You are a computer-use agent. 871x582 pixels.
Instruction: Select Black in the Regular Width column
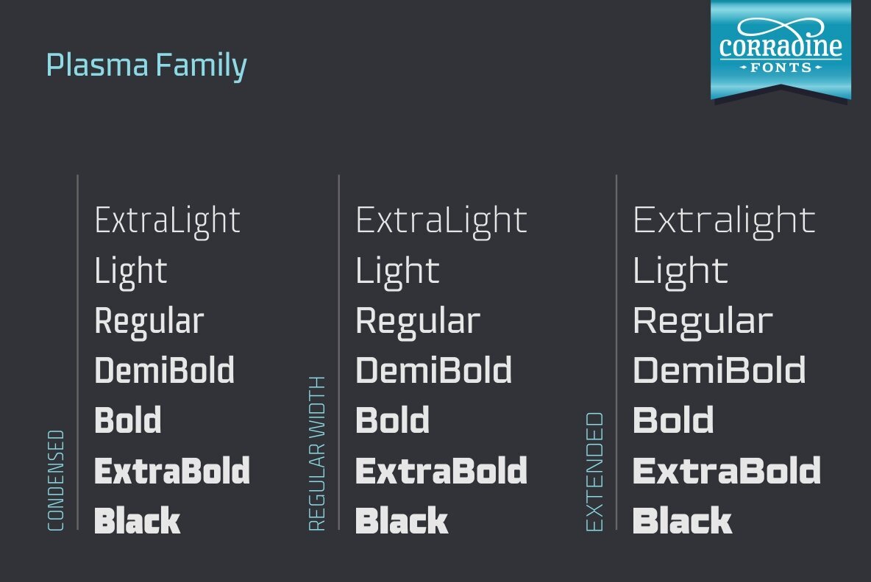[402, 521]
